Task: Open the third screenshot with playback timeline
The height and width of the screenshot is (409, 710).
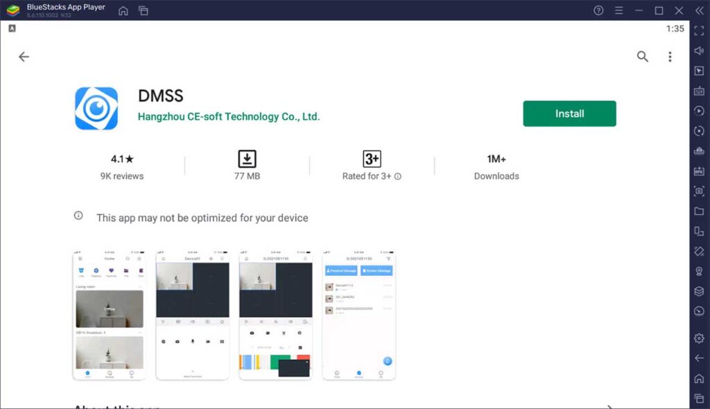Action: (x=275, y=314)
